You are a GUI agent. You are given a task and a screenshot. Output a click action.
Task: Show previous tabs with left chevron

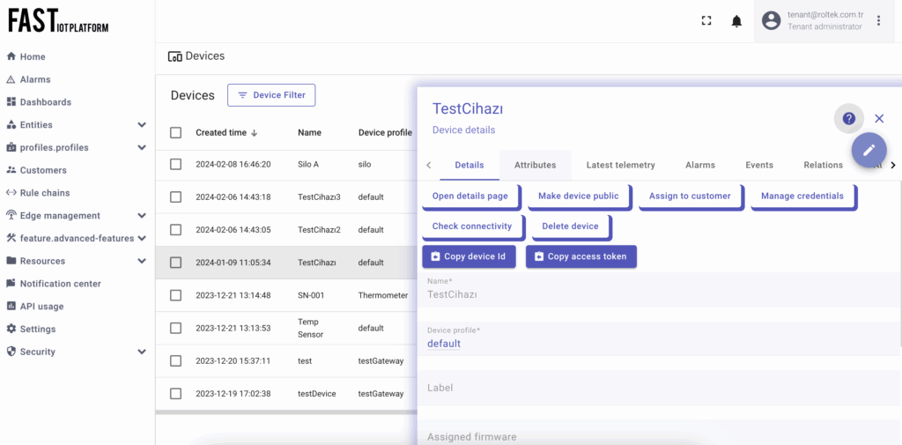tap(429, 165)
